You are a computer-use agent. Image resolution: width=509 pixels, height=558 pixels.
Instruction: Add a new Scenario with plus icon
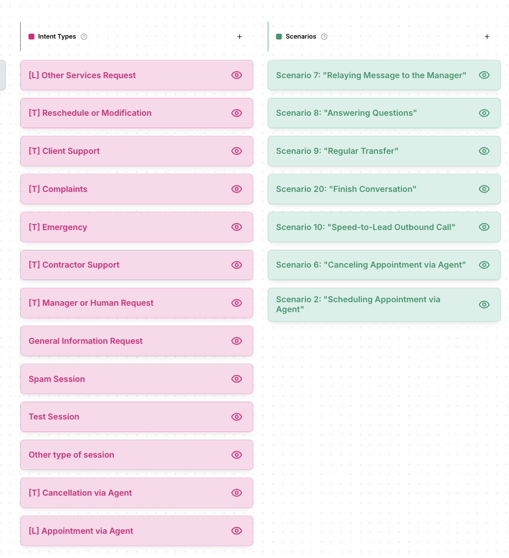487,37
